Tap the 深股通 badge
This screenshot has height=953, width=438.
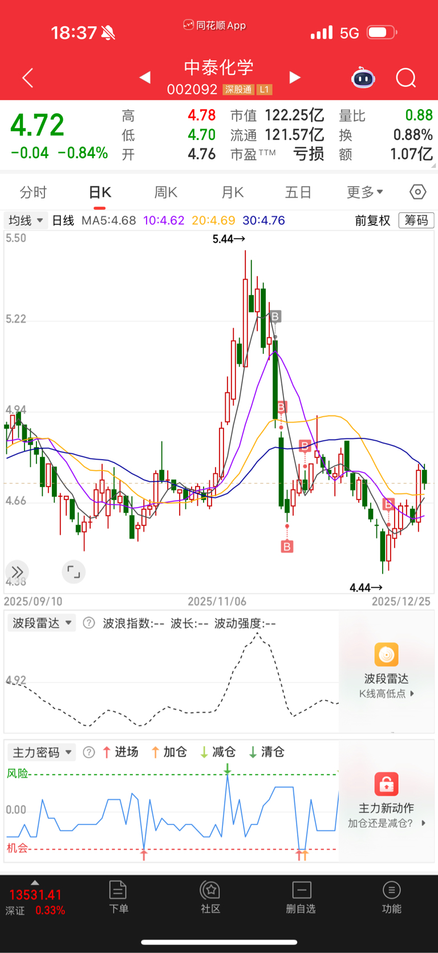(238, 90)
